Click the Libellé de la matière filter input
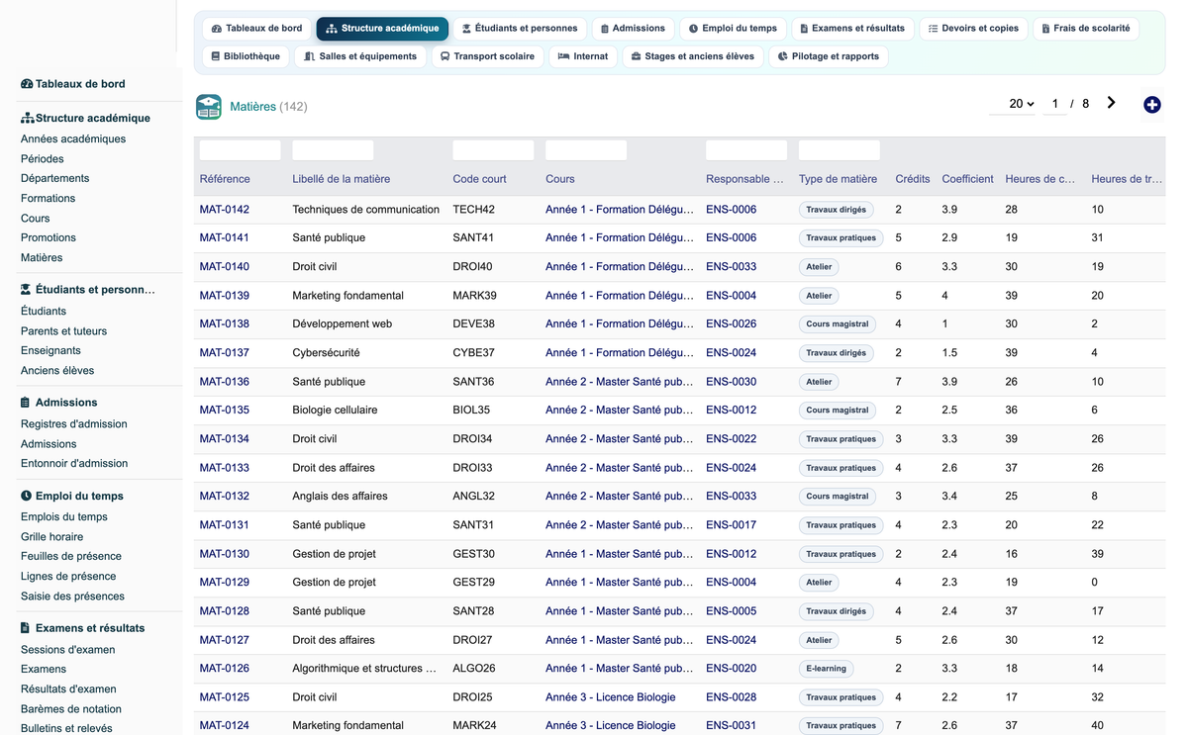The image size is (1188, 735). pos(333,150)
